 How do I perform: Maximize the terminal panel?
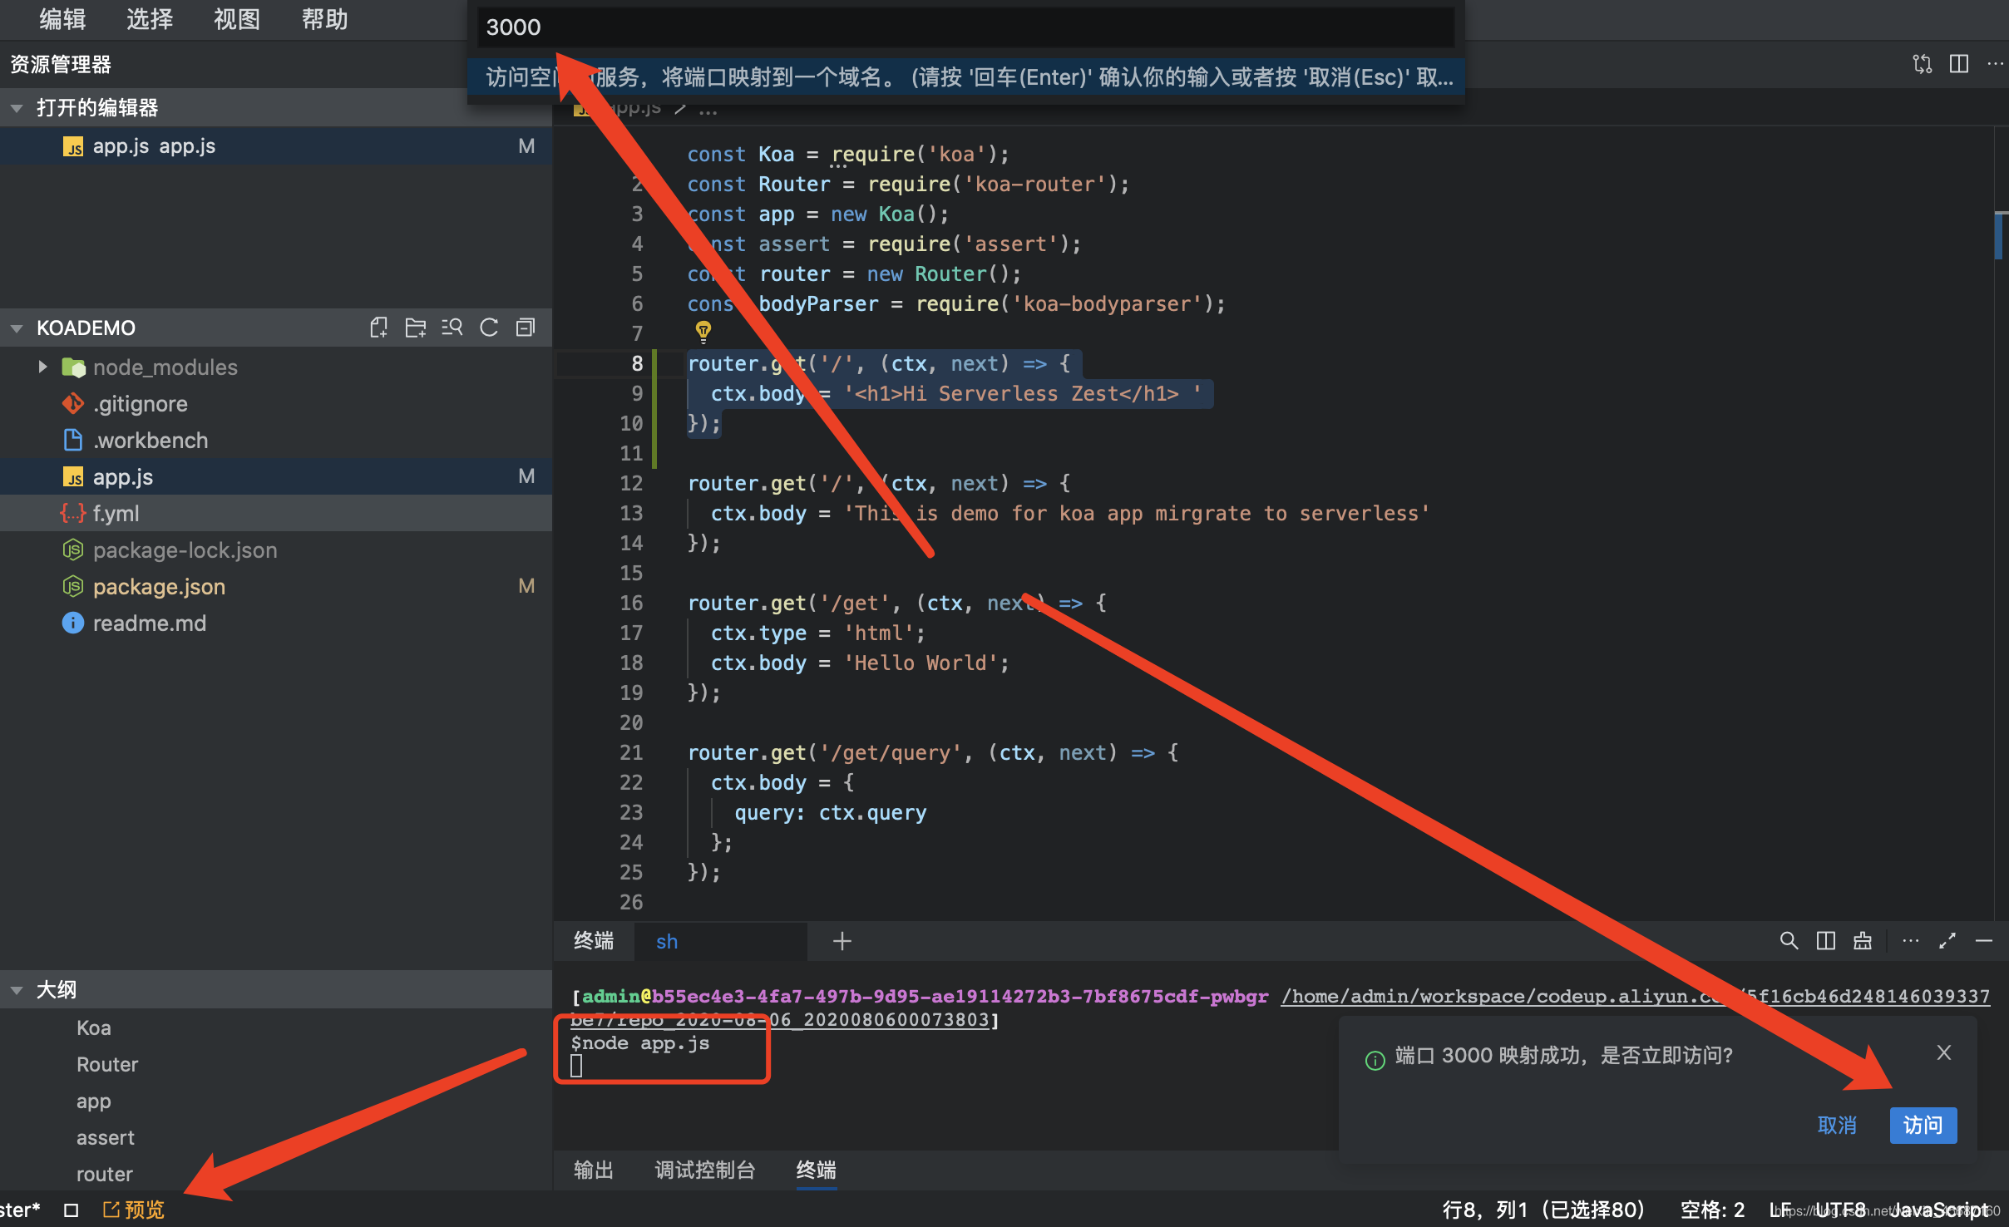(x=1947, y=940)
